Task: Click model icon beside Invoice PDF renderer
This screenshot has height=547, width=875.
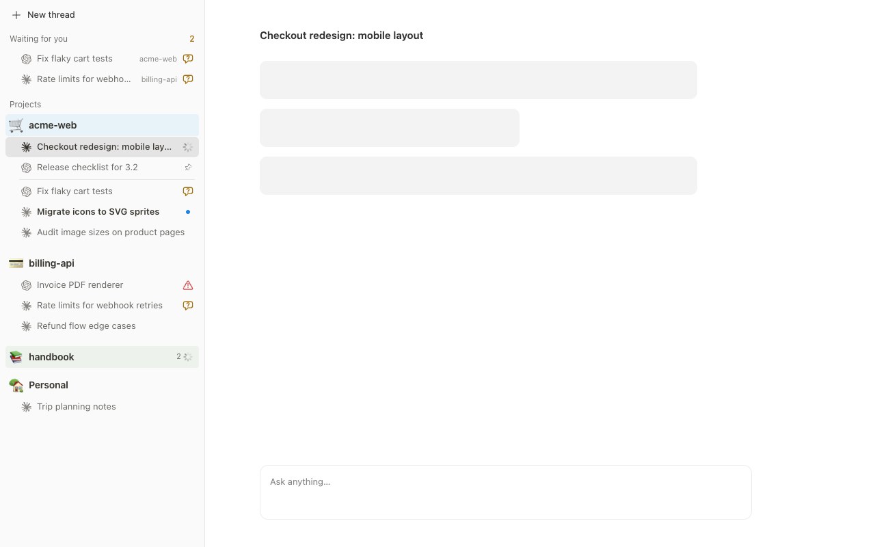Action: 26,285
